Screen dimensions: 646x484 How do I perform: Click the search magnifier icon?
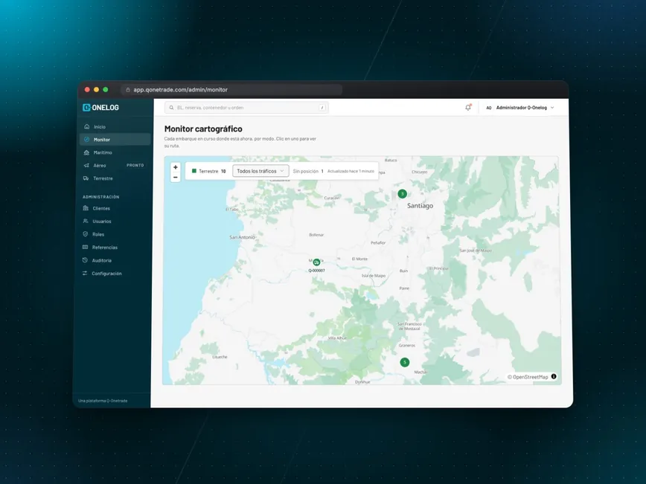[171, 108]
